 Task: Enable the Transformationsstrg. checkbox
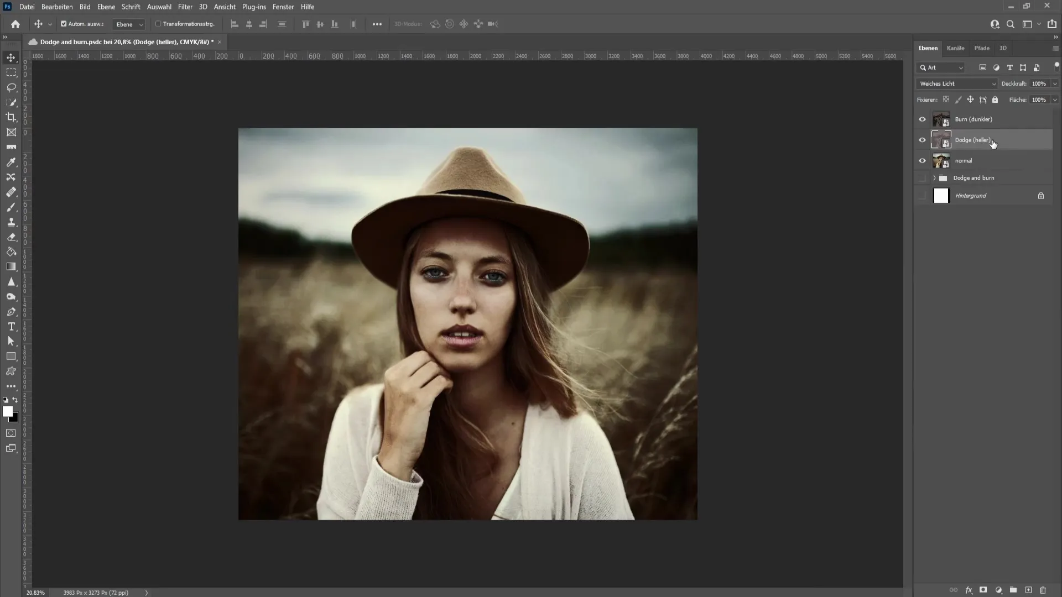click(x=158, y=24)
